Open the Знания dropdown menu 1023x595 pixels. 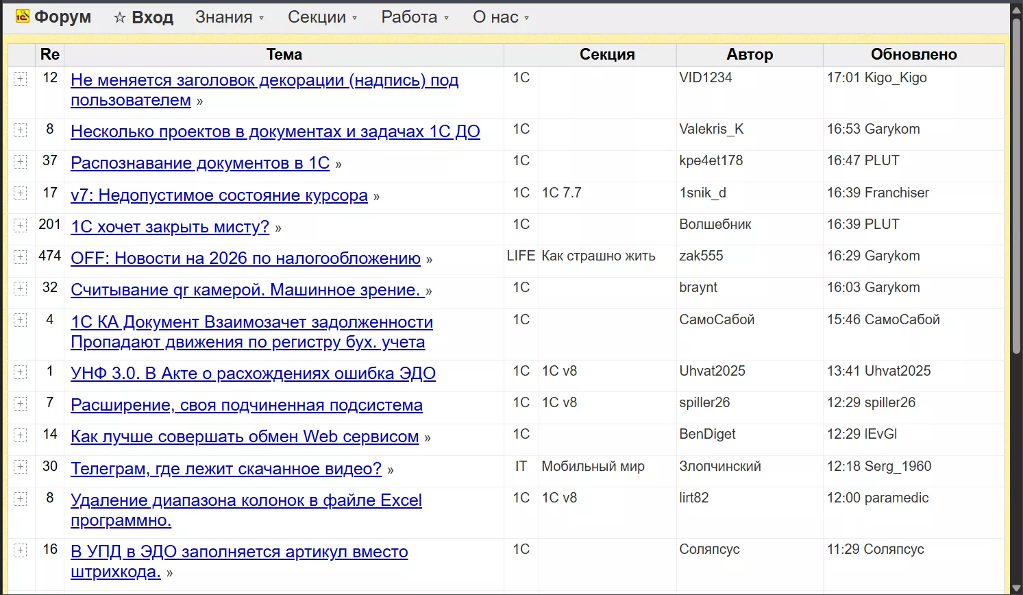click(229, 17)
